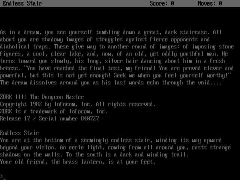The height and width of the screenshot is (180, 240).
Task: Click the Moves: 0 counter
Action: (x=210, y=3)
